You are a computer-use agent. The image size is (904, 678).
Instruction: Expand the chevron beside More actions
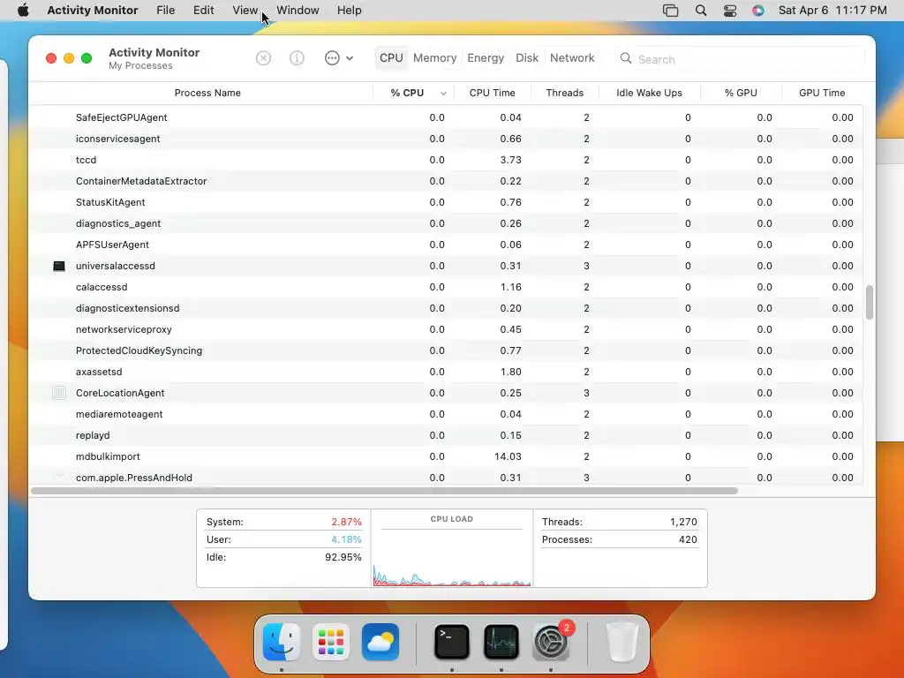click(x=350, y=58)
